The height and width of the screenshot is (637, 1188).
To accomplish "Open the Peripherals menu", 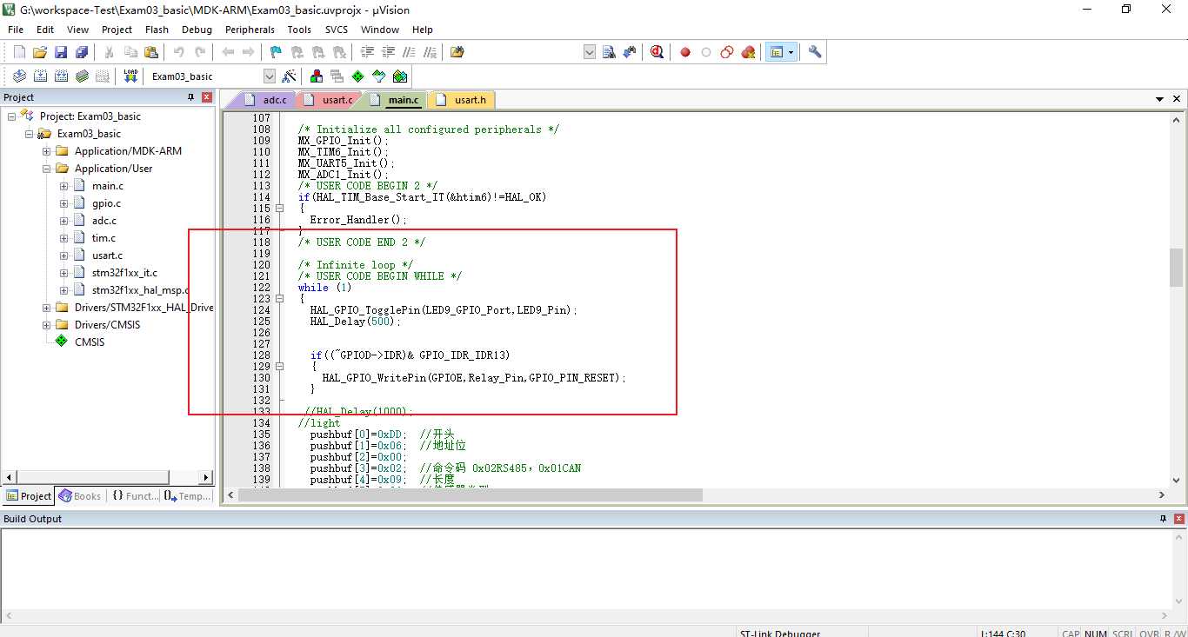I will pyautogui.click(x=250, y=30).
